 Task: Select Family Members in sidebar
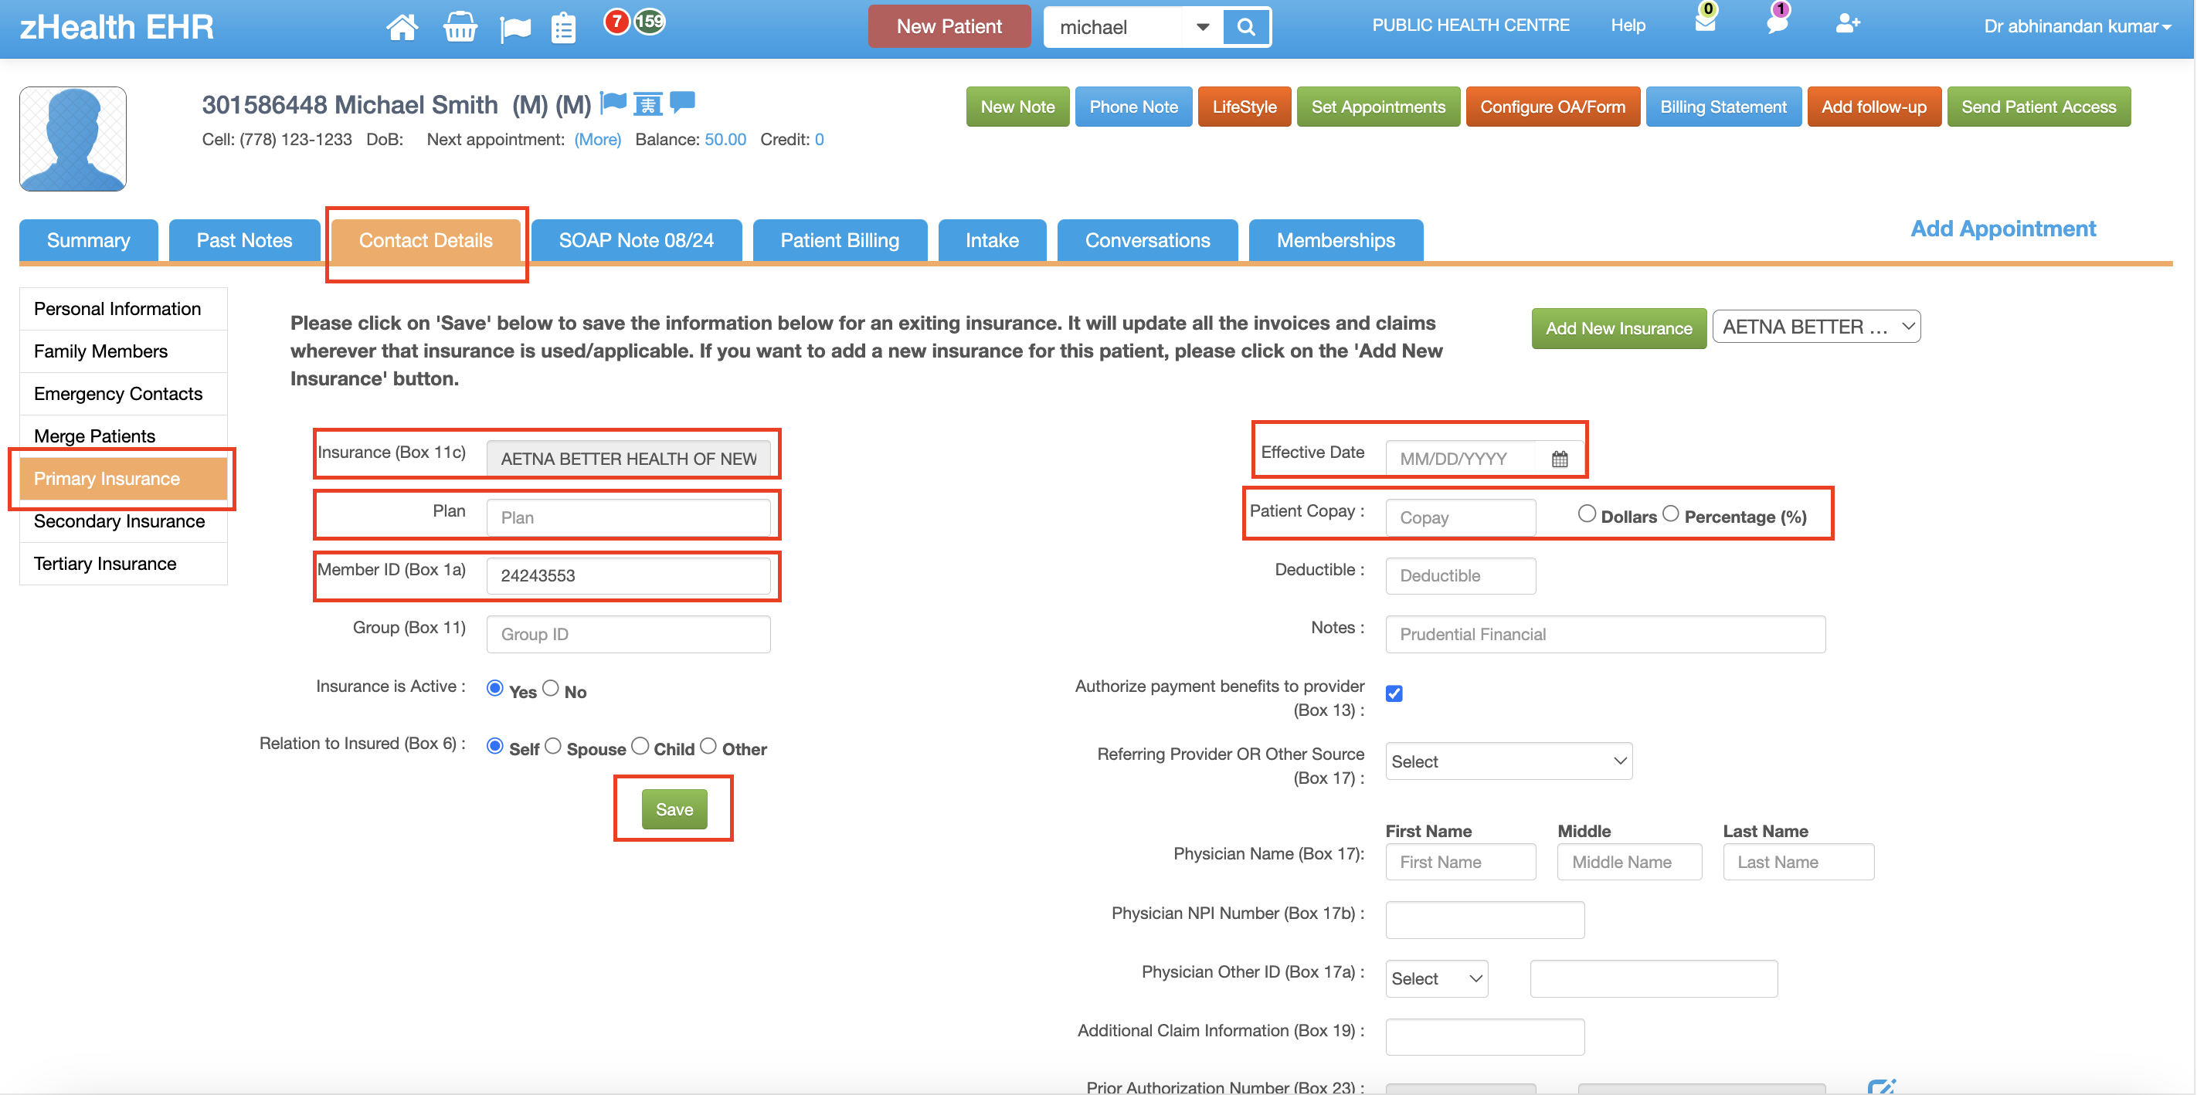124,351
